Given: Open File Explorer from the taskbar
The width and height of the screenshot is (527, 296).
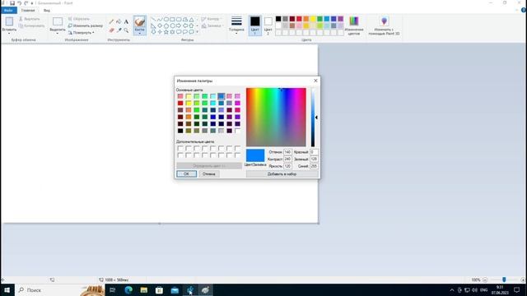Looking at the screenshot, I should (x=144, y=290).
